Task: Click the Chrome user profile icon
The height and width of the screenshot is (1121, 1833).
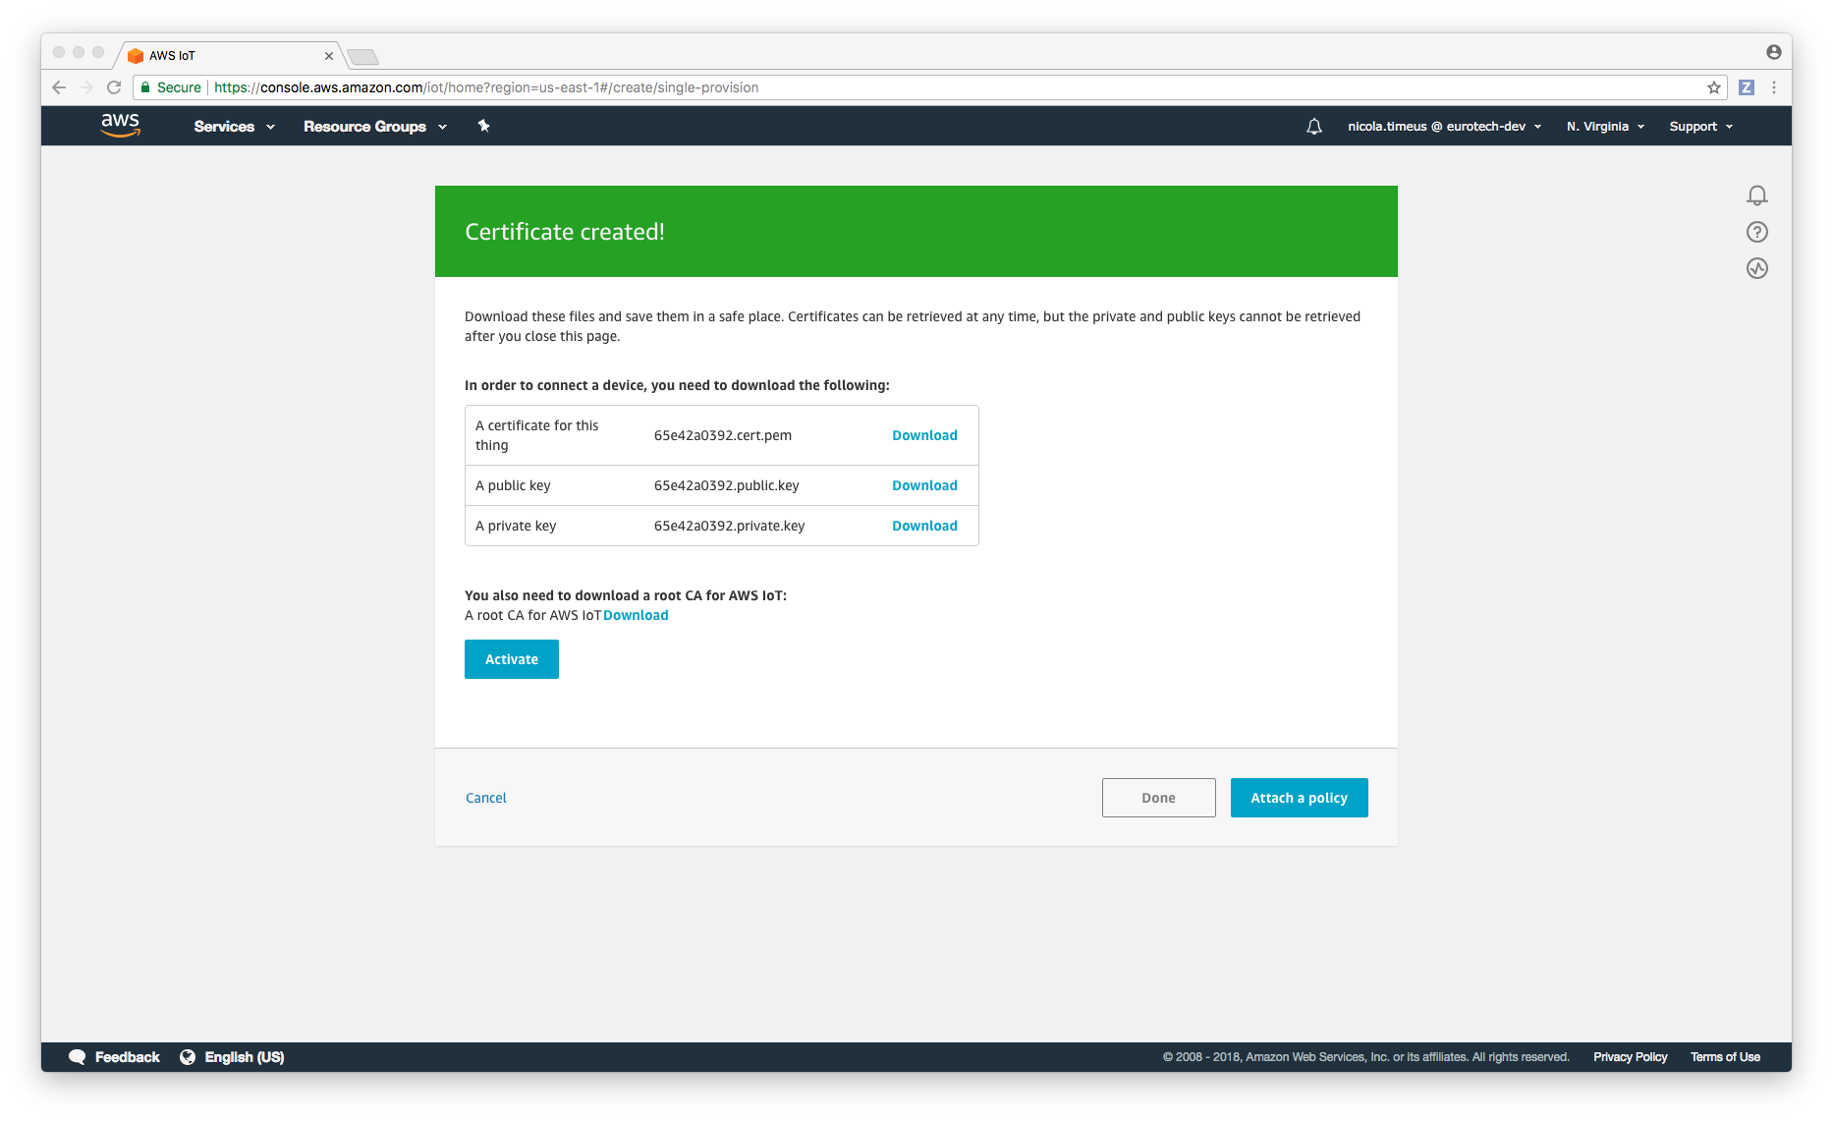Action: pos(1774,52)
